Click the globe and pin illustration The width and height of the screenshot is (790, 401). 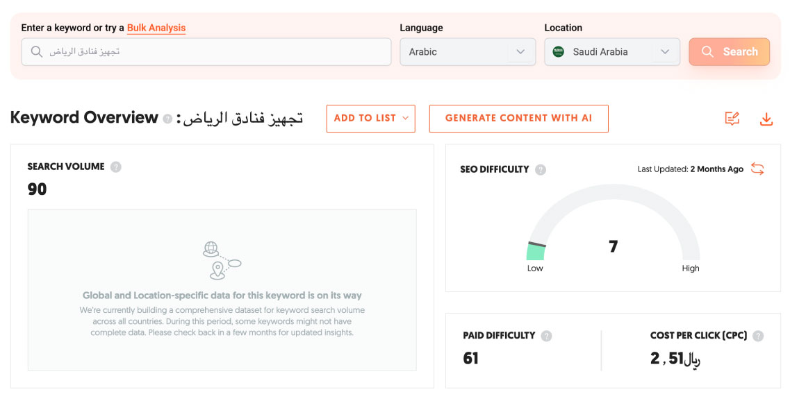[222, 259]
